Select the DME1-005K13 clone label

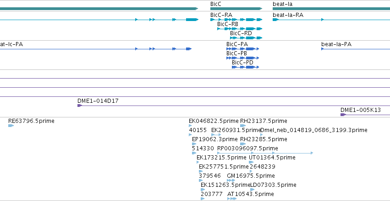click(x=360, y=110)
